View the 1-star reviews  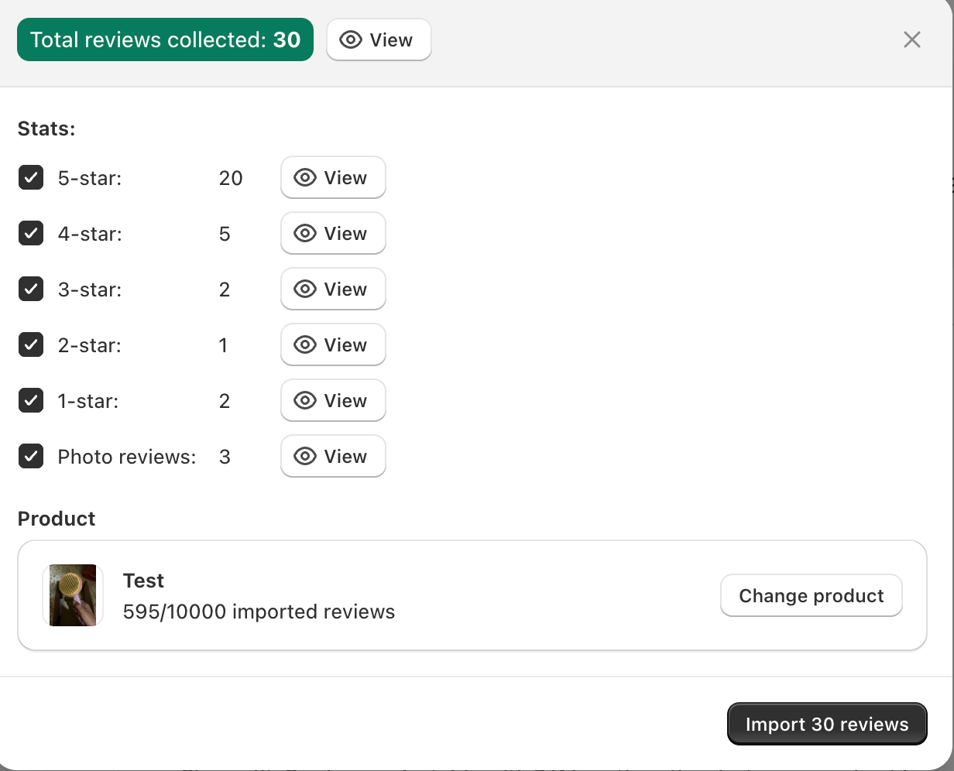pyautogui.click(x=333, y=401)
